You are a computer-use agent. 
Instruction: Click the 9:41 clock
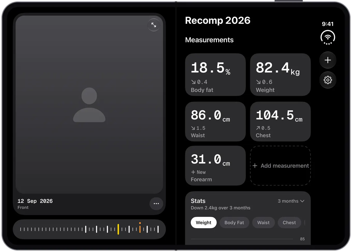(x=328, y=24)
